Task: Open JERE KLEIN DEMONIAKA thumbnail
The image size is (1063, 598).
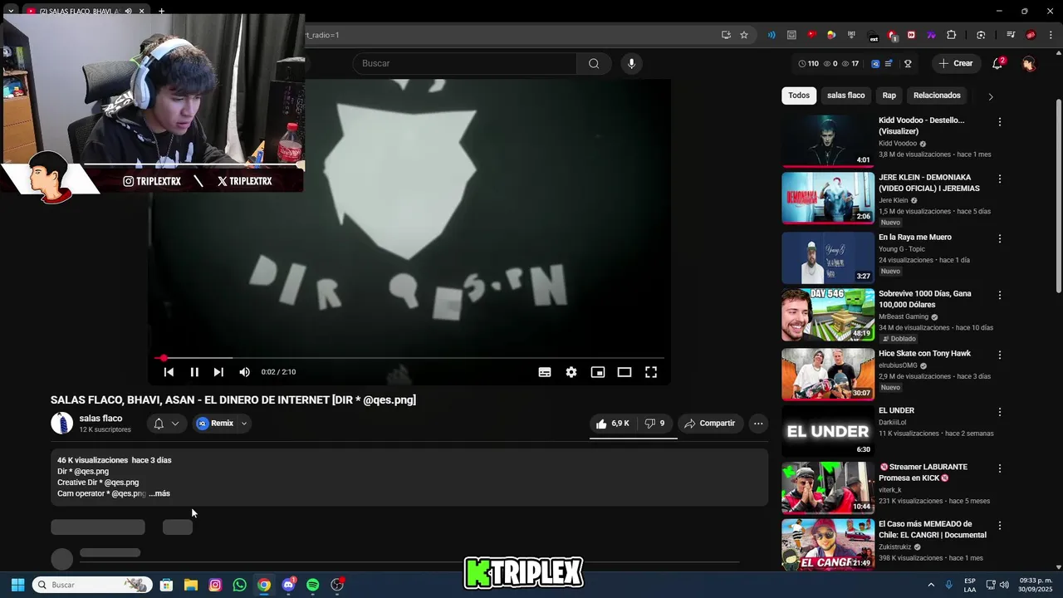Action: 828,198
